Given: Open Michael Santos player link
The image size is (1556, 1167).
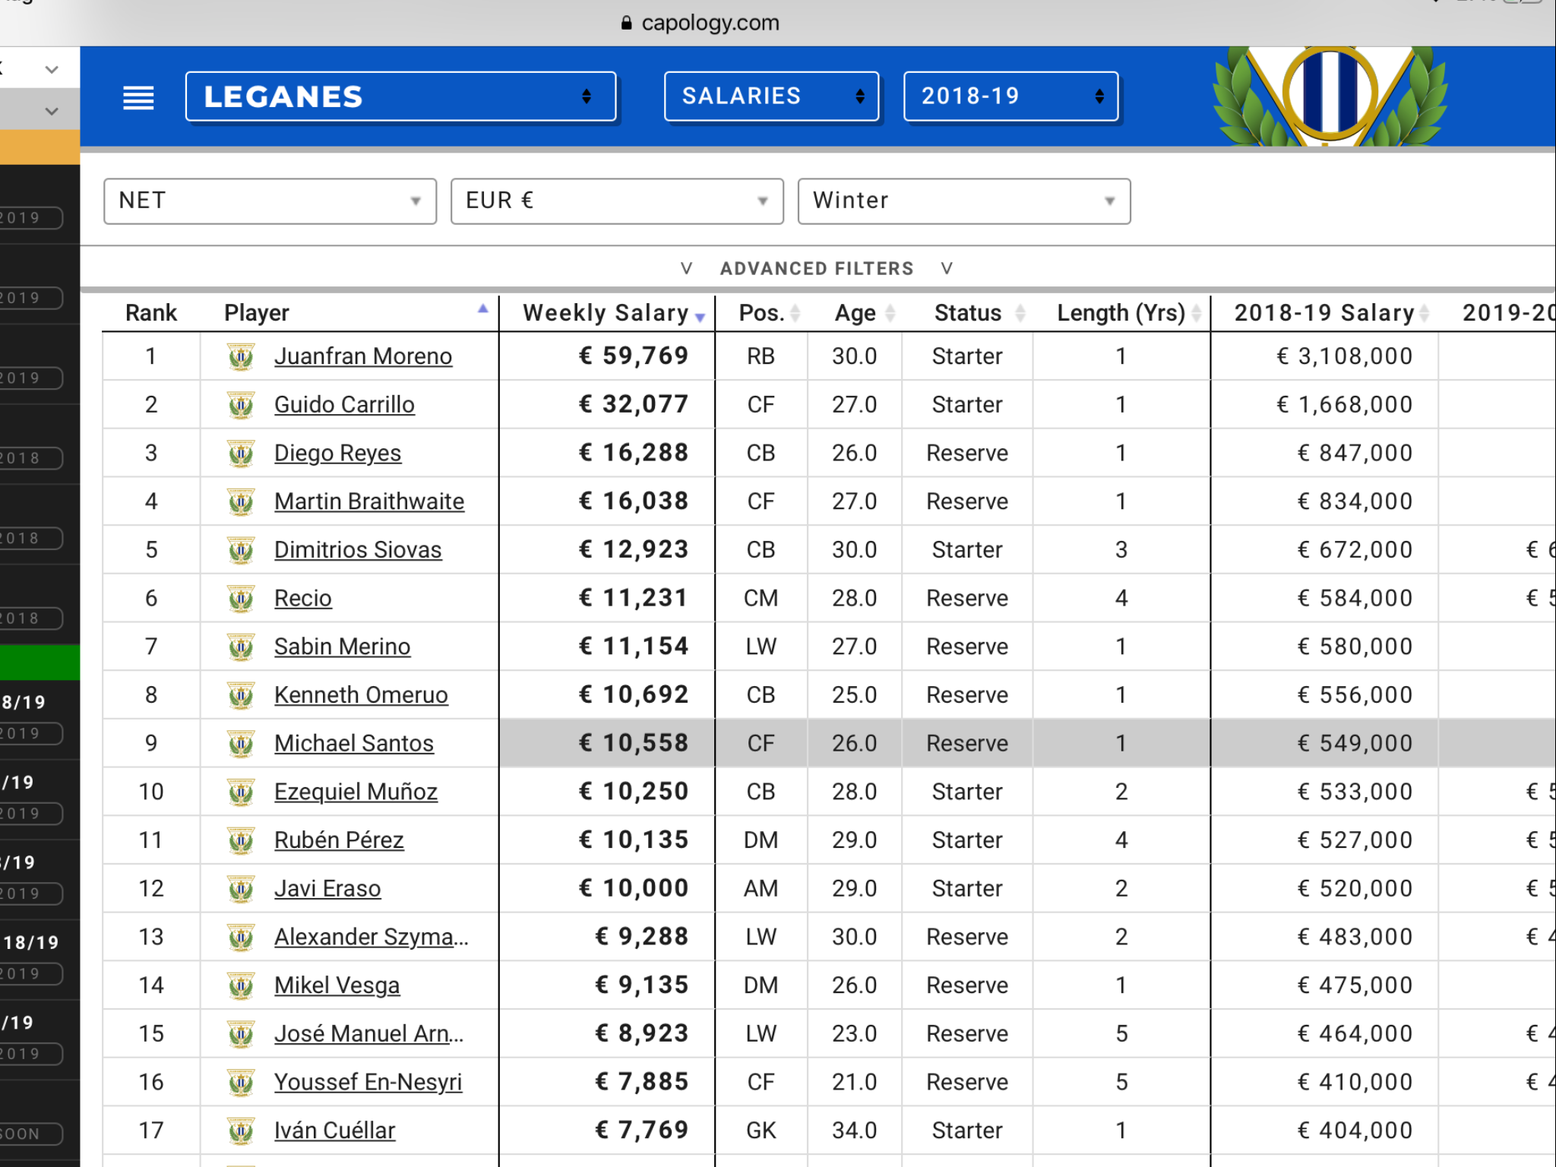Looking at the screenshot, I should point(354,744).
